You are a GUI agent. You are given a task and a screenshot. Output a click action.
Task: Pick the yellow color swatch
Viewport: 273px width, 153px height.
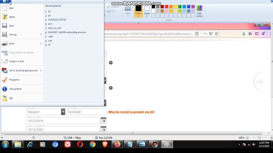[x=175, y=7]
